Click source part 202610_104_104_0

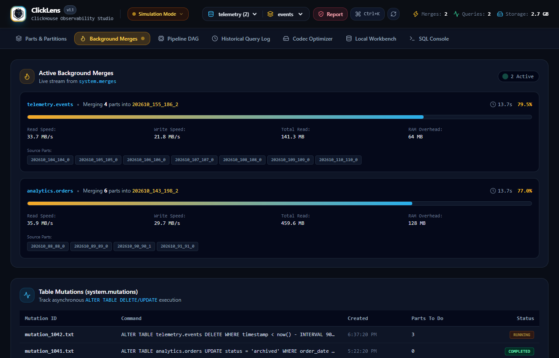[50, 160]
